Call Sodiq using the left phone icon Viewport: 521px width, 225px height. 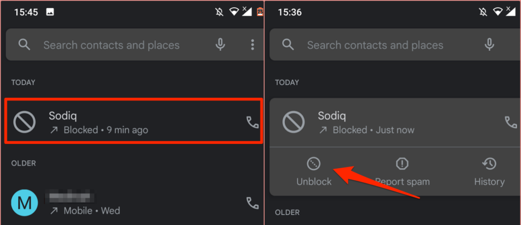click(252, 122)
